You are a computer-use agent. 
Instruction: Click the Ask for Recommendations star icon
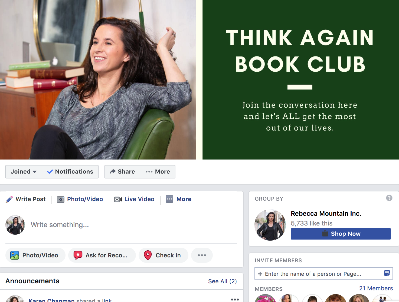(78, 255)
